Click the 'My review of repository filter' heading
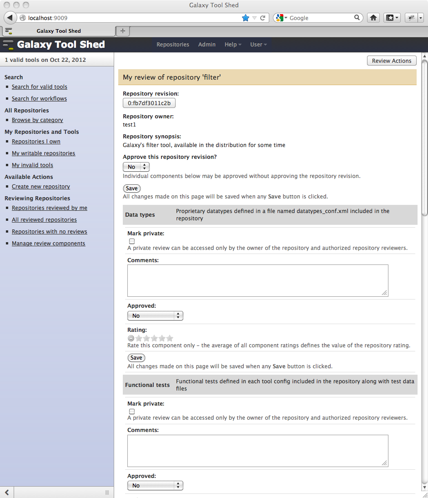The image size is (428, 498). point(171,77)
